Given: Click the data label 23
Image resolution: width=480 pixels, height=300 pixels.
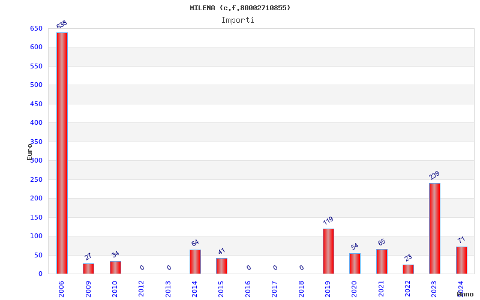Looking at the screenshot, I should click(x=408, y=258).
